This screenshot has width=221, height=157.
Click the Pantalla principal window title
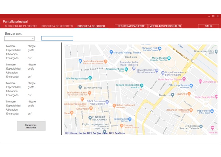(x=15, y=22)
